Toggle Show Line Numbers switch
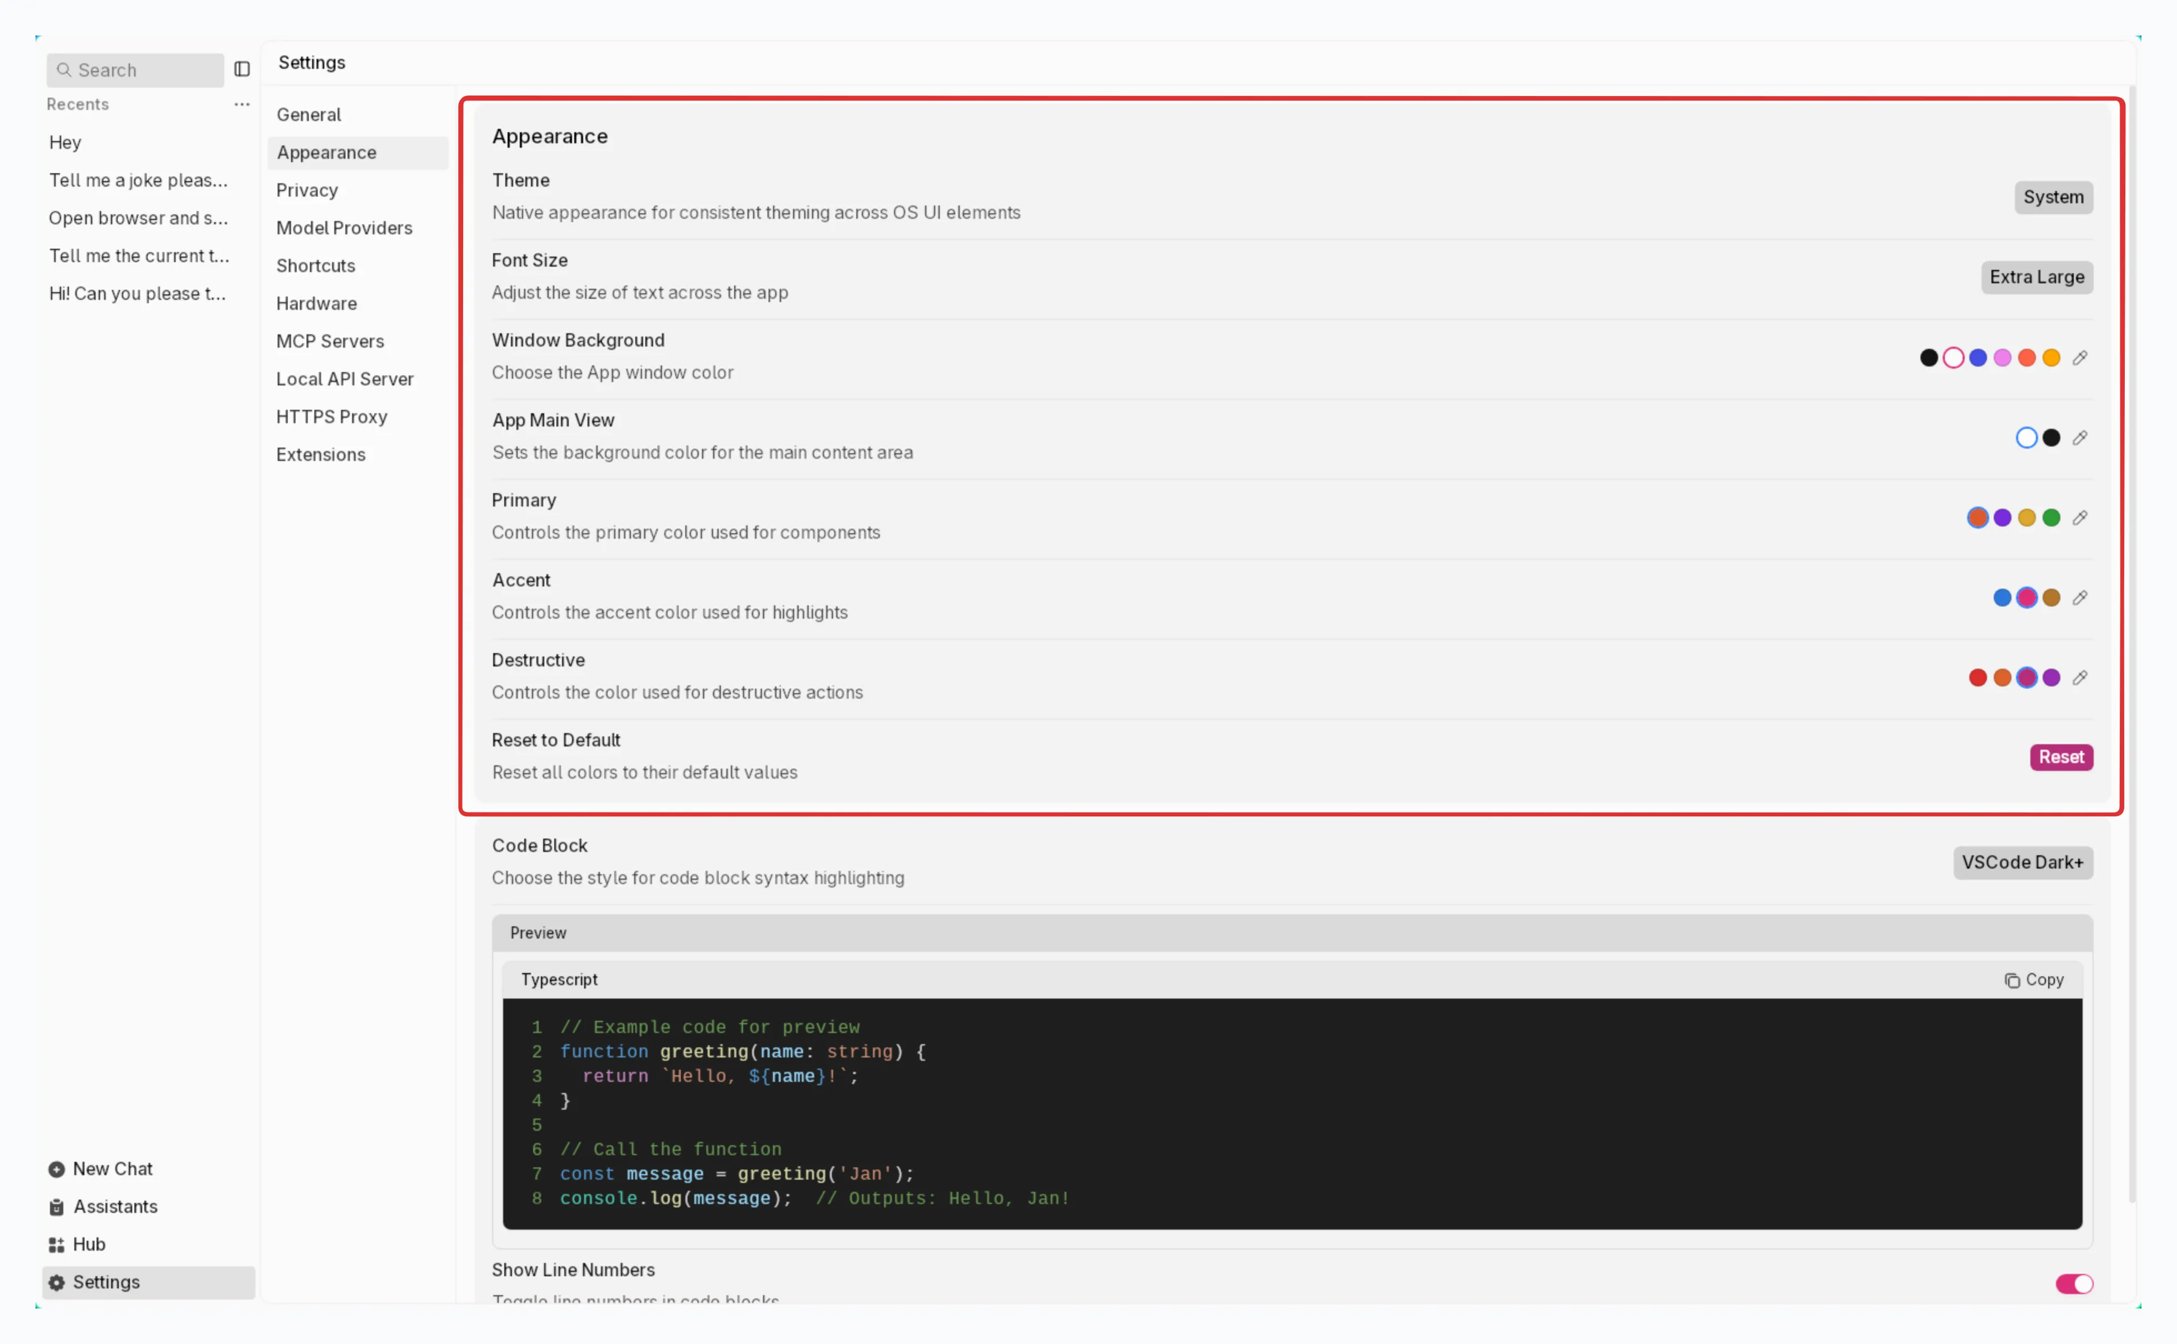The image size is (2177, 1344). point(2074,1283)
